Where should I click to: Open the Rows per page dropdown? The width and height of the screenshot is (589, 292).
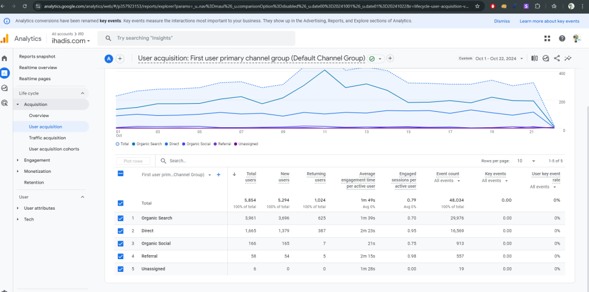pos(526,161)
